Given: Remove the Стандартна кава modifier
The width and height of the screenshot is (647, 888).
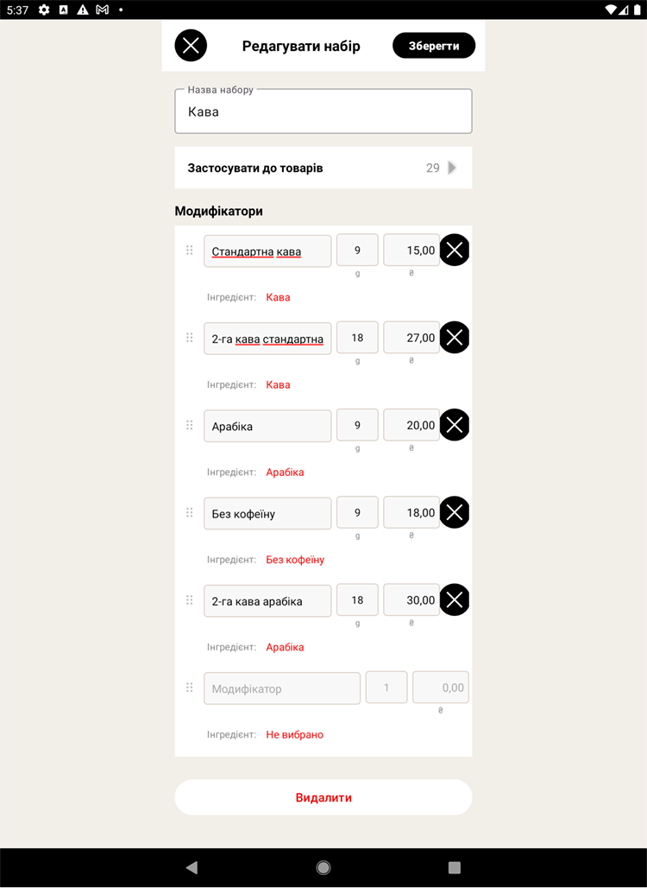Looking at the screenshot, I should (455, 250).
